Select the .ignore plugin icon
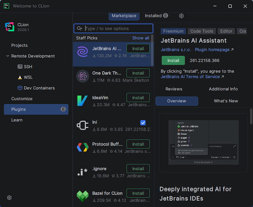 [83, 172]
